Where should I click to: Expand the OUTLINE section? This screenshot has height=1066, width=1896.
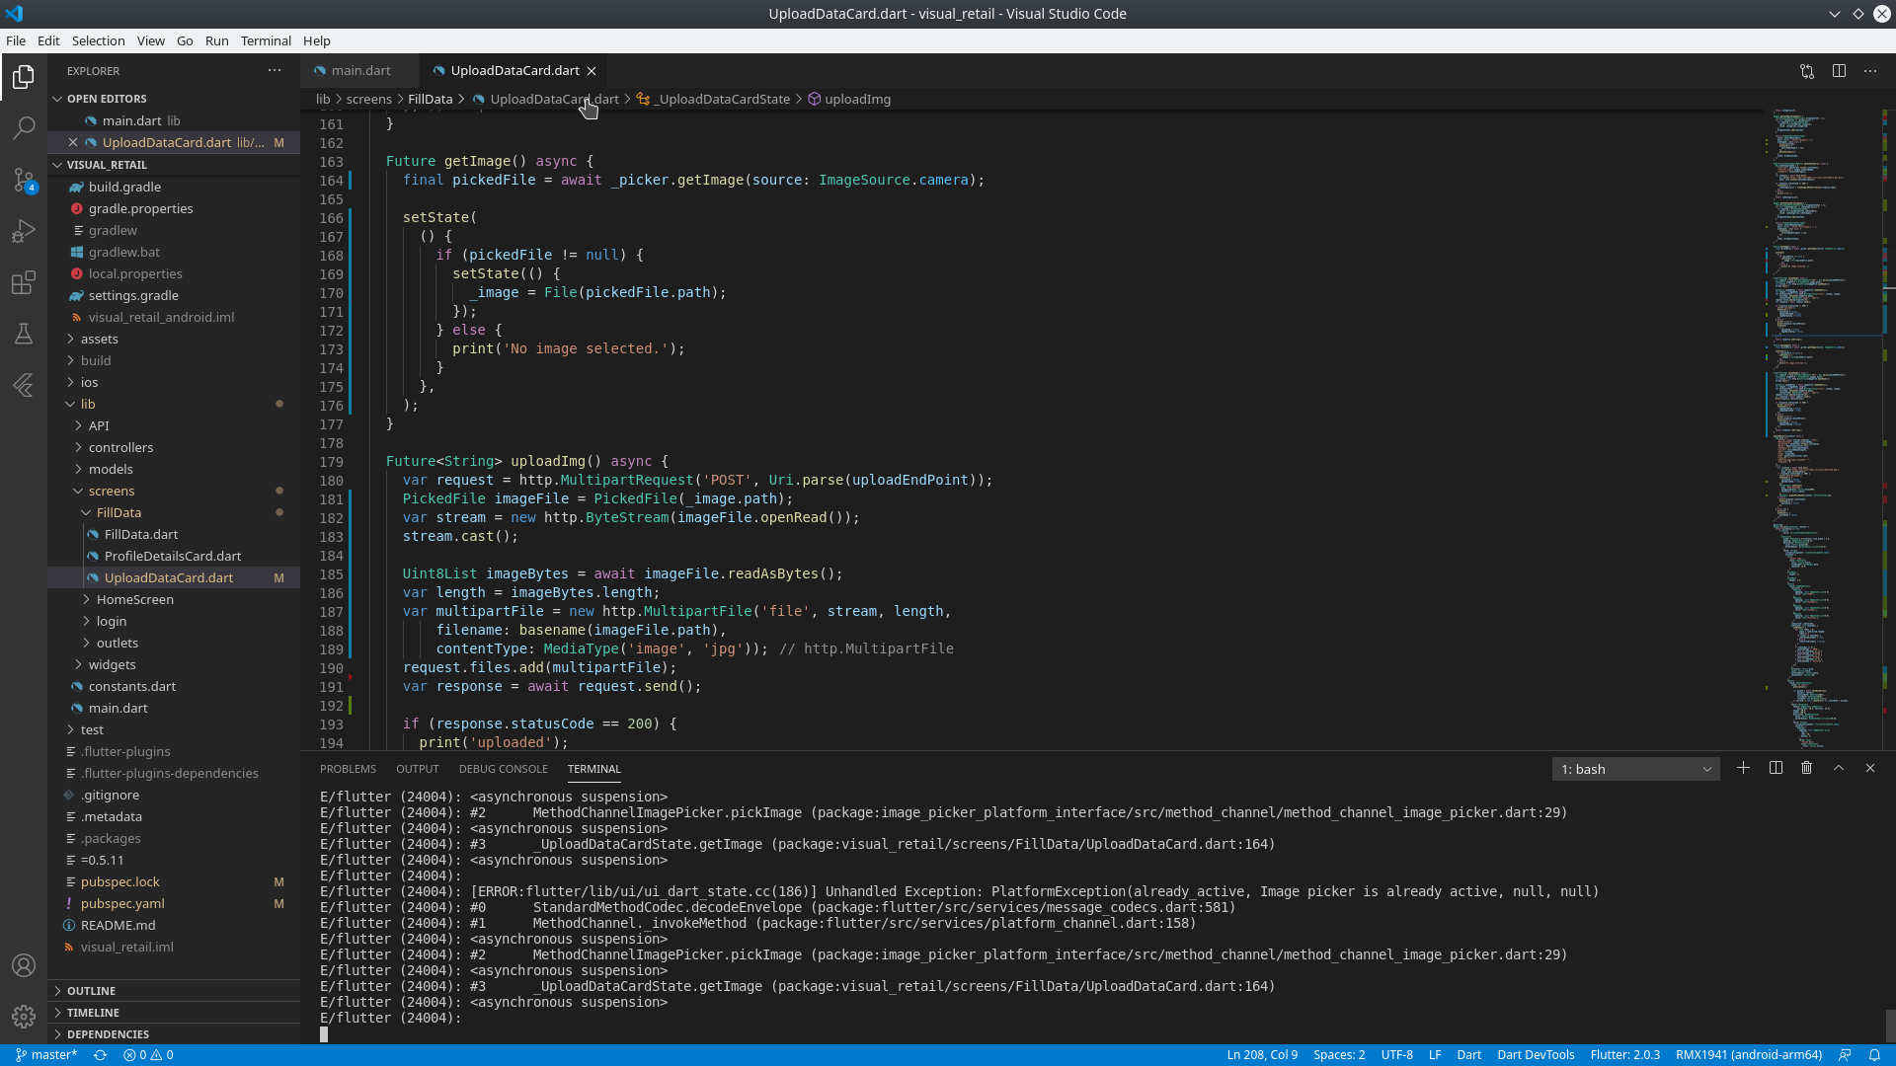92,990
